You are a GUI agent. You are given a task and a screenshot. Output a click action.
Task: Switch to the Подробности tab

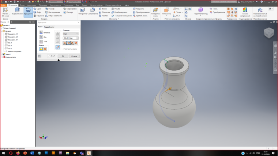pos(49,27)
